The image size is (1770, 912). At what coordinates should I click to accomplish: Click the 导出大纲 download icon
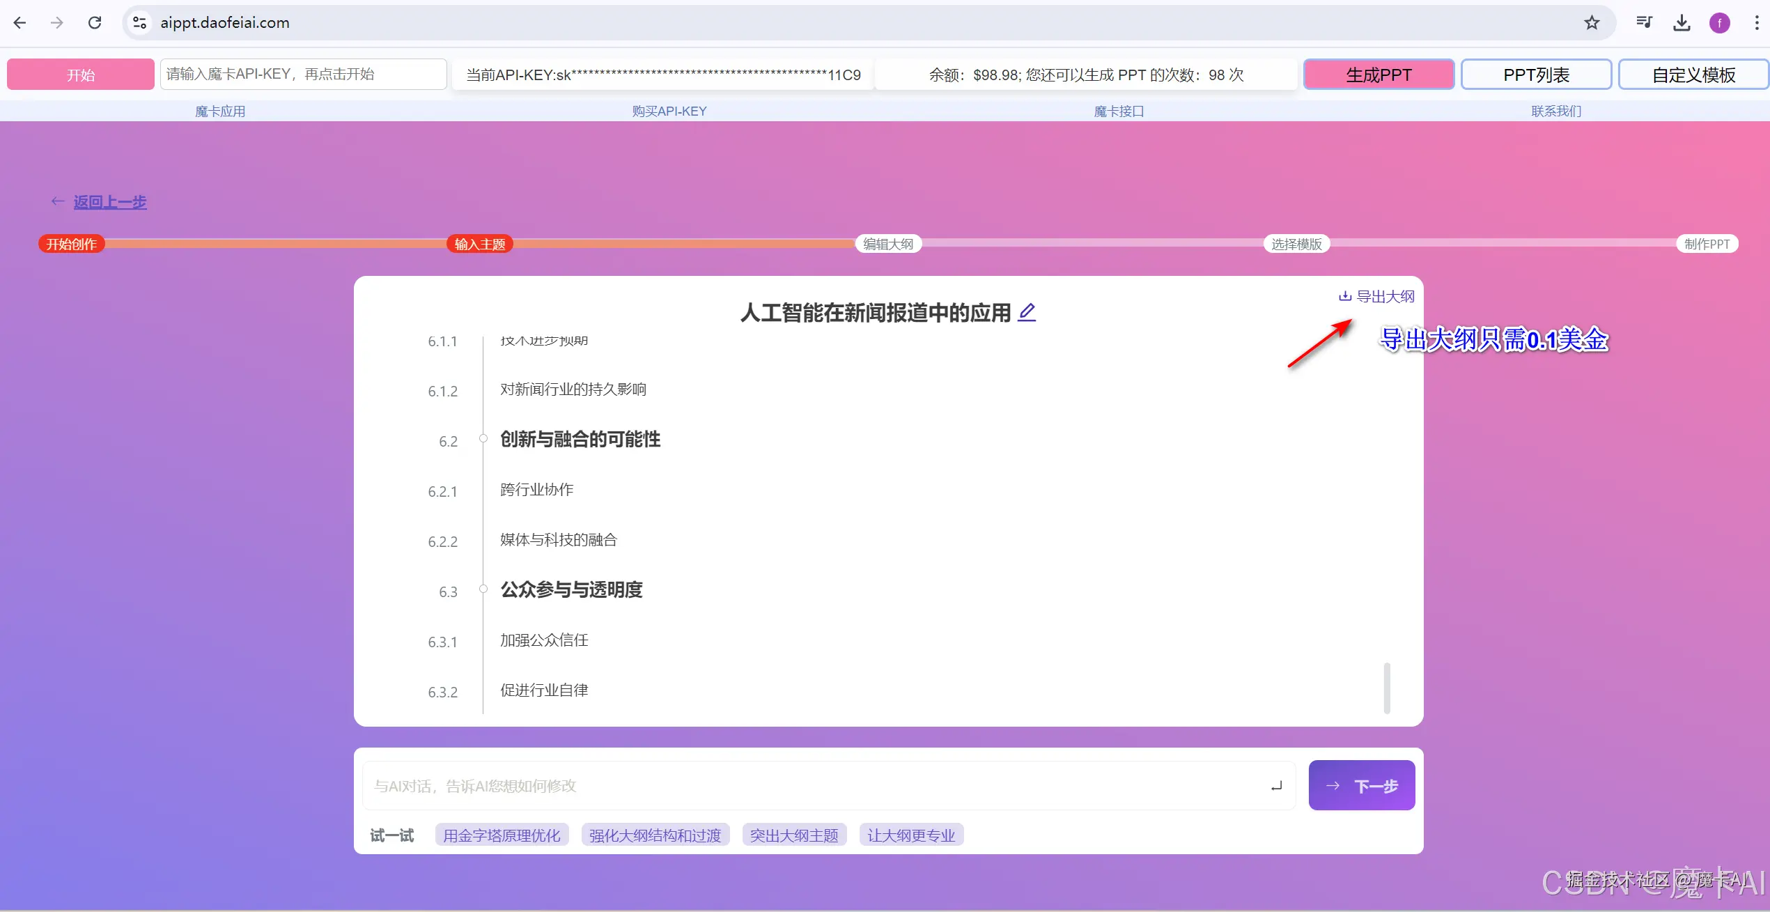(x=1344, y=297)
